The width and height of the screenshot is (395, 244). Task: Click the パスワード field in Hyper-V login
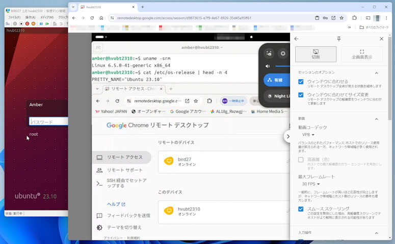[x=48, y=121]
